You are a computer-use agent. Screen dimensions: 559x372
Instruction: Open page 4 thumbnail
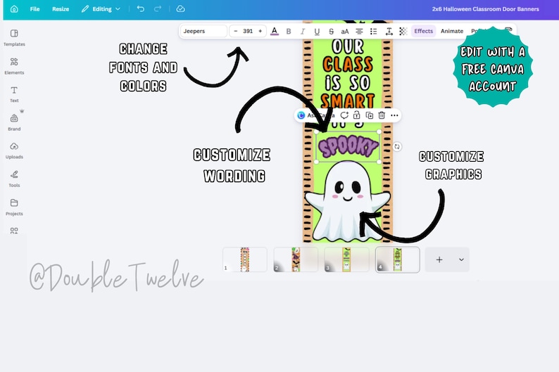(x=398, y=259)
